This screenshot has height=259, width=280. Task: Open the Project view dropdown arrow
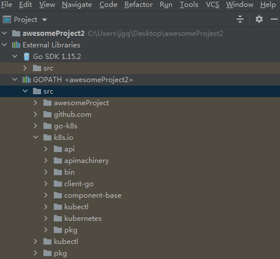(45, 20)
